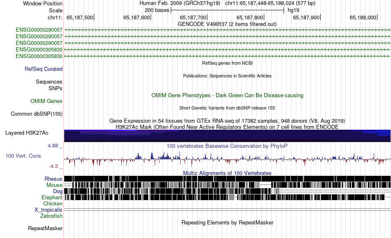Select the Zebrafish alignment label
Viewport: 391px width, 238px height.
[51, 216]
